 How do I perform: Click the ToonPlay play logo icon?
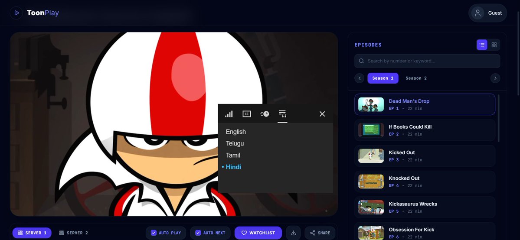click(16, 13)
